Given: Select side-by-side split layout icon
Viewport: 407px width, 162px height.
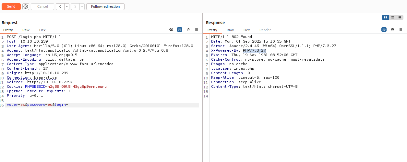Looking at the screenshot, I should pos(386,17).
